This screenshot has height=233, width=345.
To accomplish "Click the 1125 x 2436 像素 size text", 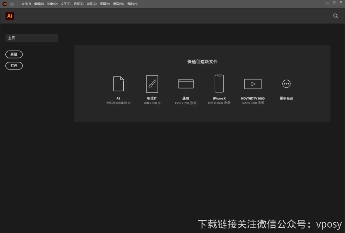I will click(x=219, y=103).
